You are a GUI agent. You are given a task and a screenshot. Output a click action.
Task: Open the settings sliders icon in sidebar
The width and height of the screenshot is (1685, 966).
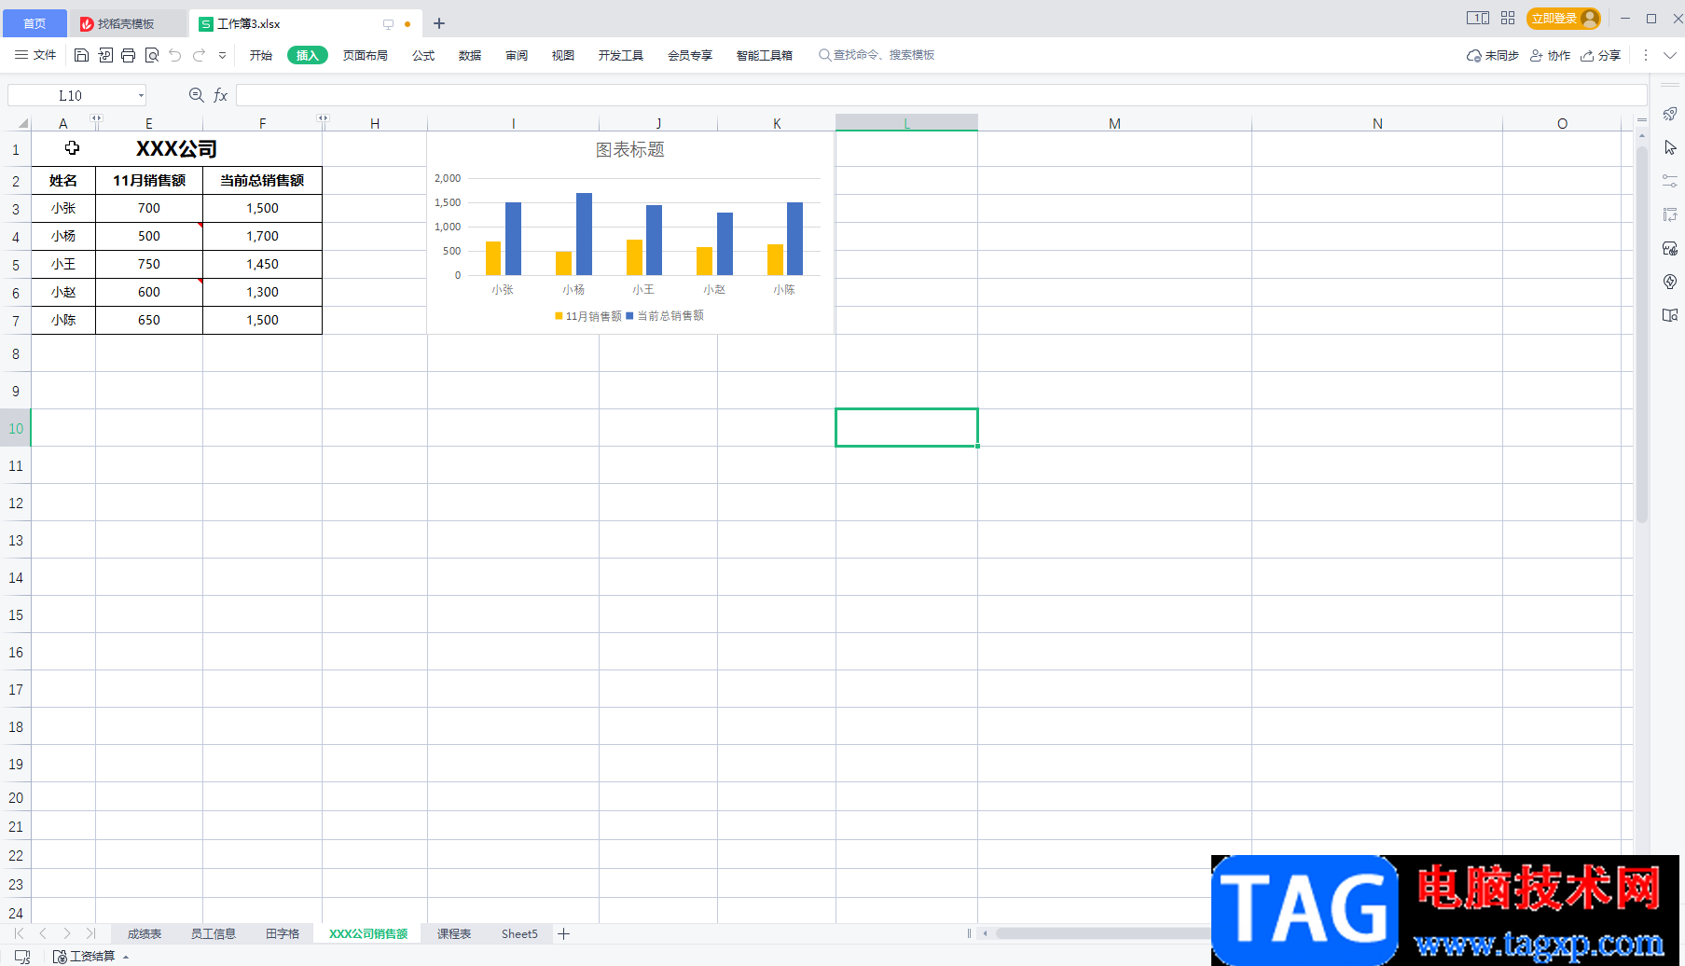tap(1670, 181)
